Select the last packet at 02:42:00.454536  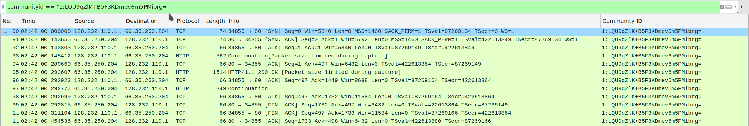click(374, 121)
